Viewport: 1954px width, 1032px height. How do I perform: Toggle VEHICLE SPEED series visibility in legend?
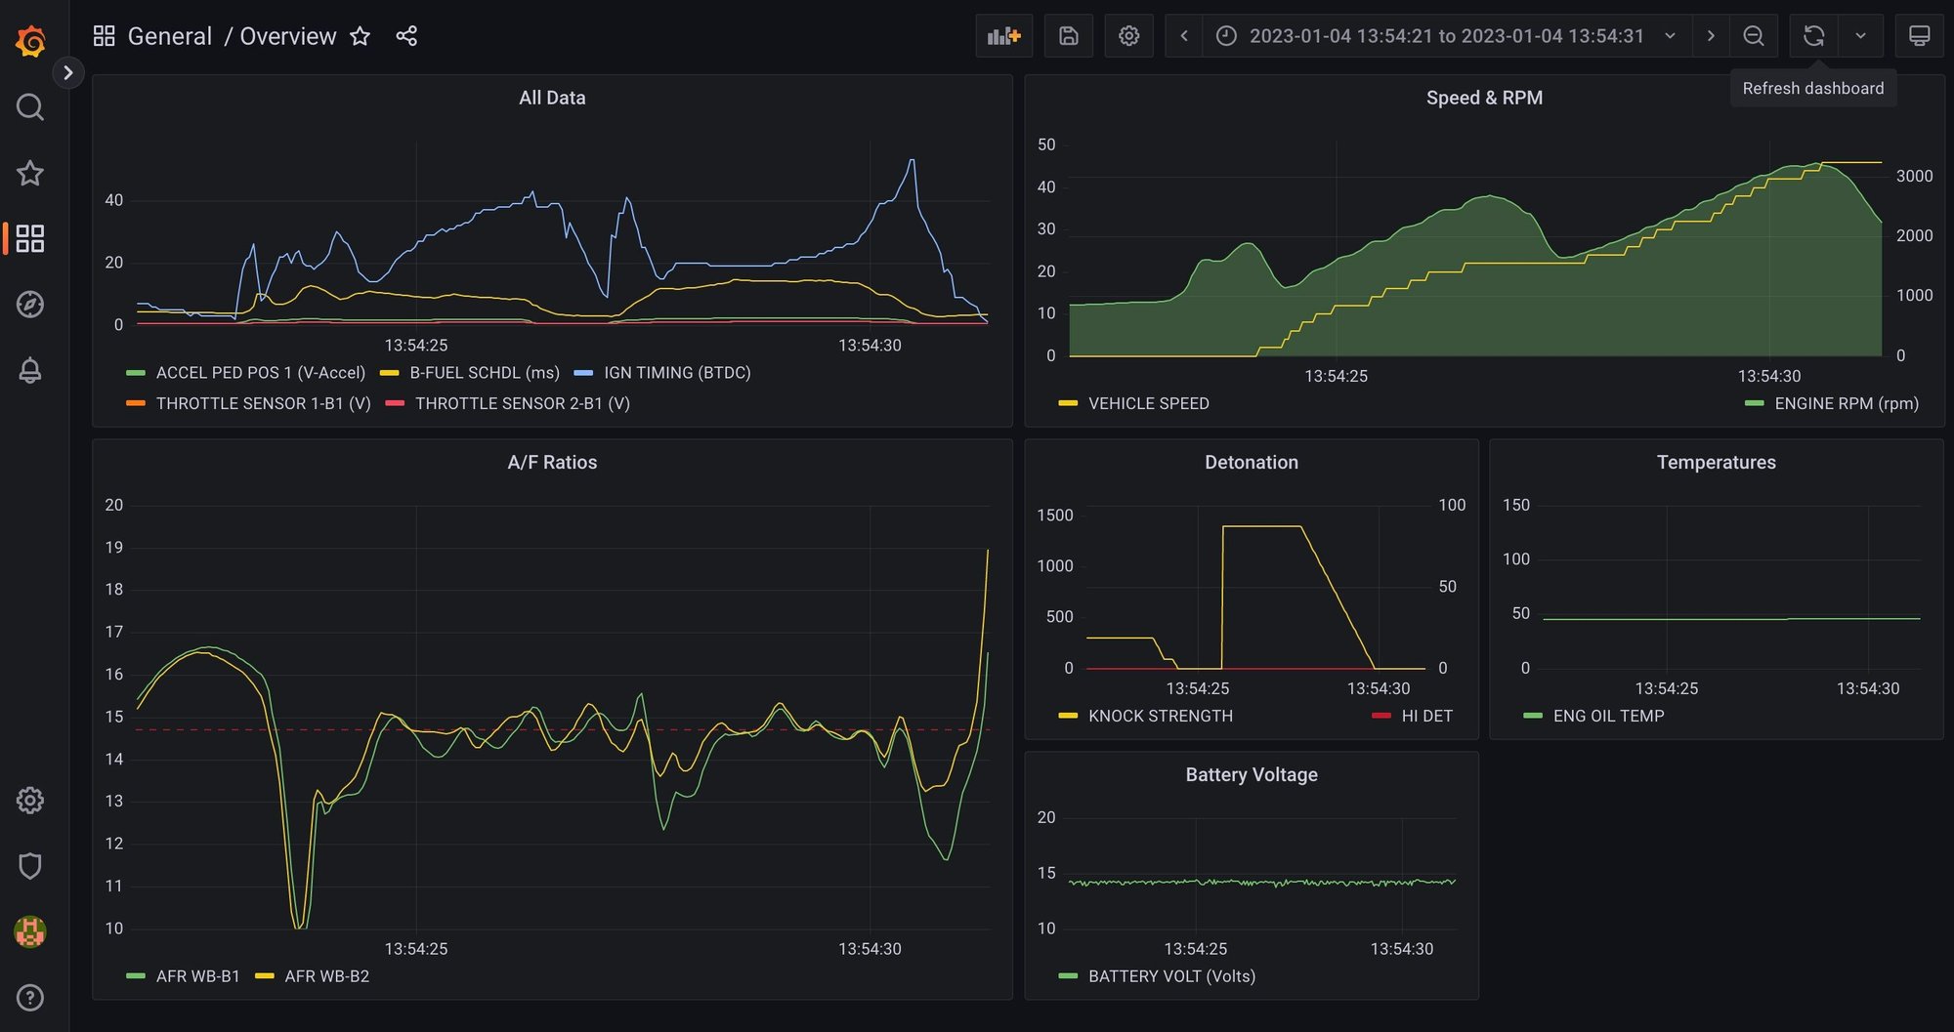coord(1148,403)
